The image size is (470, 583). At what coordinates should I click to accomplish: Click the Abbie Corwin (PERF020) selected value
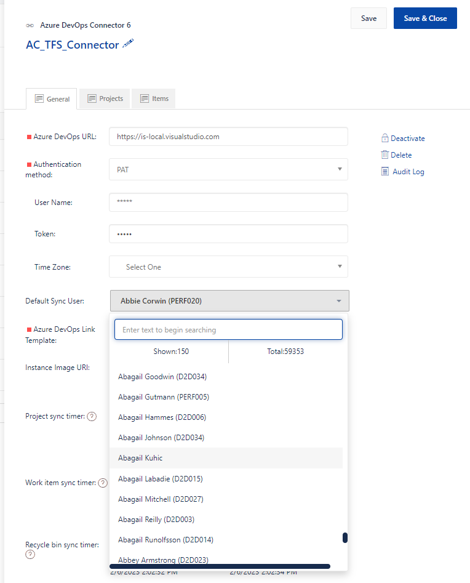click(161, 301)
